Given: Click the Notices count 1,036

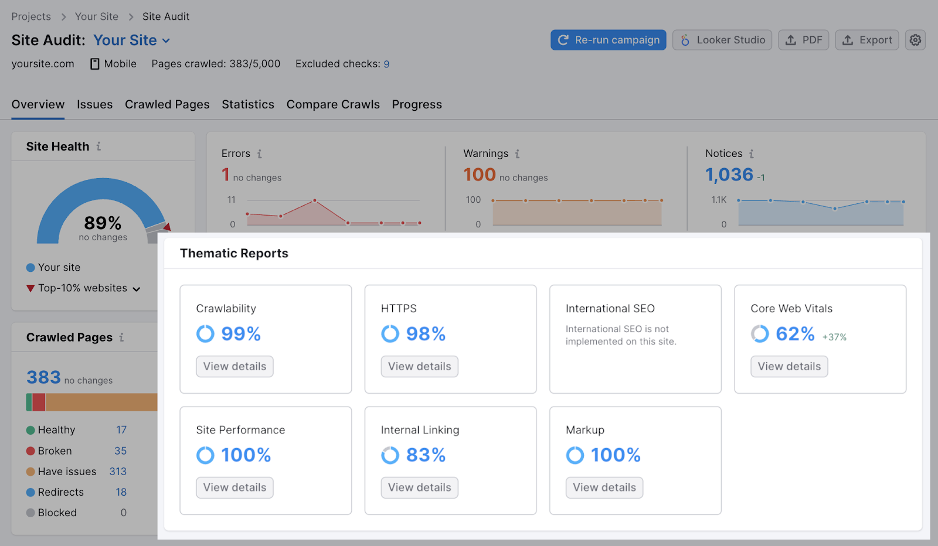Looking at the screenshot, I should click(x=729, y=174).
